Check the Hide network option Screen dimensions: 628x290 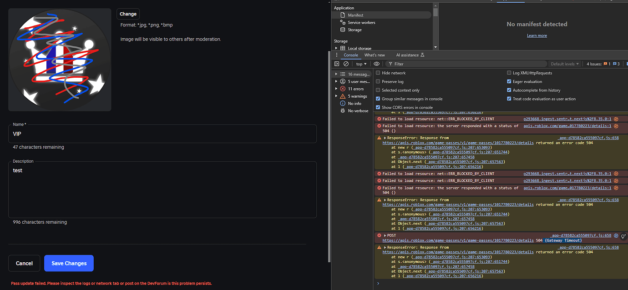378,73
